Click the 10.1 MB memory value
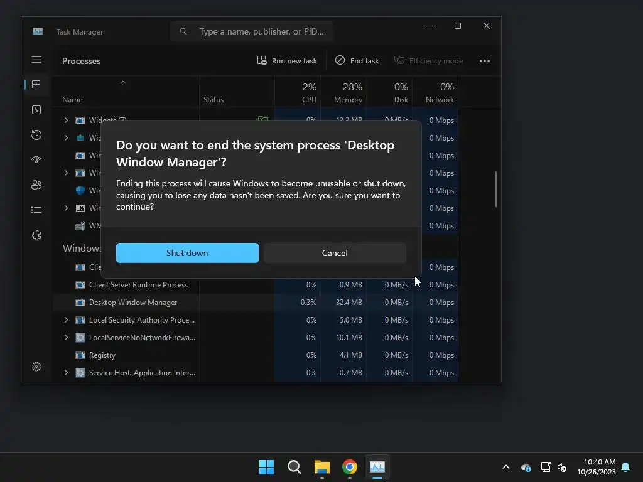Viewport: 643px width, 482px height. click(349, 337)
